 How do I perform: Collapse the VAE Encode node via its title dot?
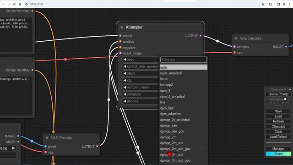[x=47, y=138]
